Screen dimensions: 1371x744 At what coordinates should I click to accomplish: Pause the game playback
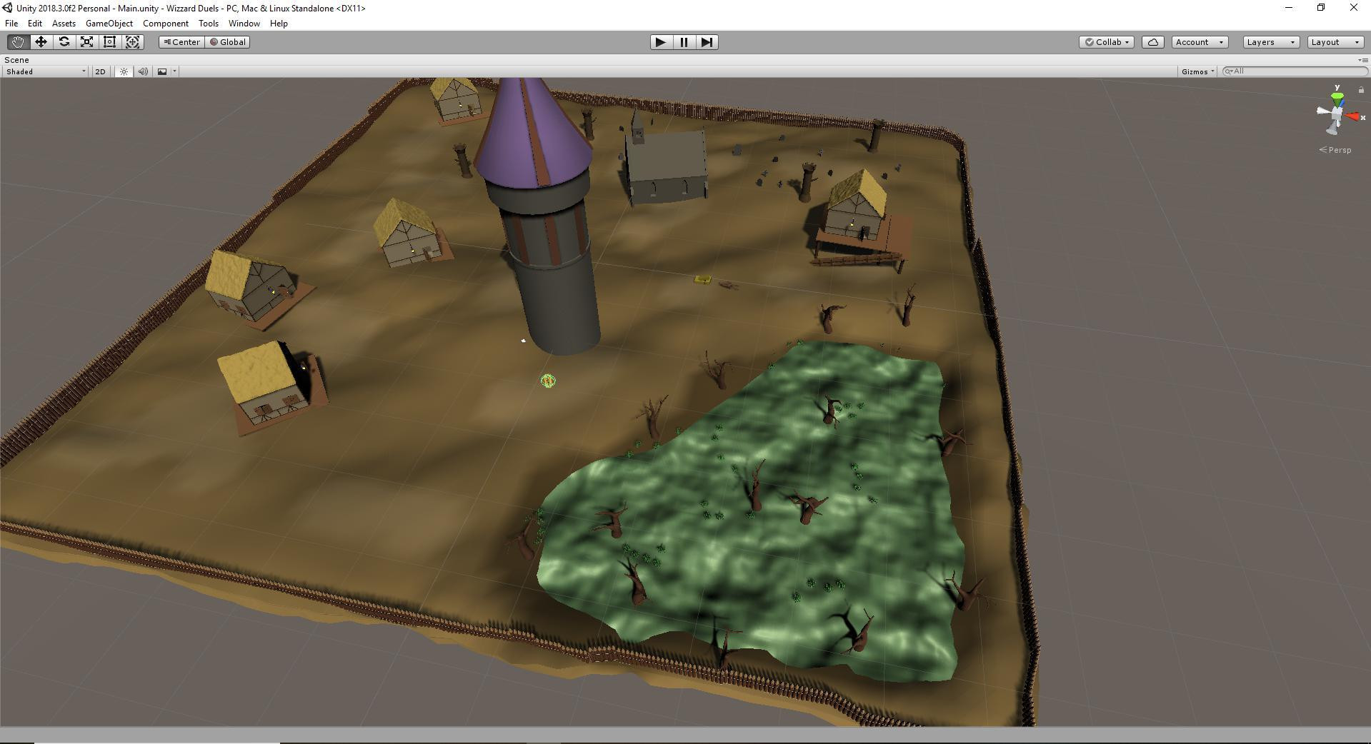(684, 42)
